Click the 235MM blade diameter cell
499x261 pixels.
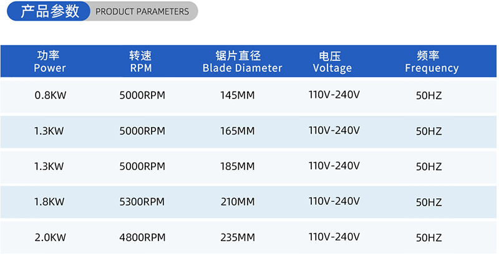click(238, 237)
